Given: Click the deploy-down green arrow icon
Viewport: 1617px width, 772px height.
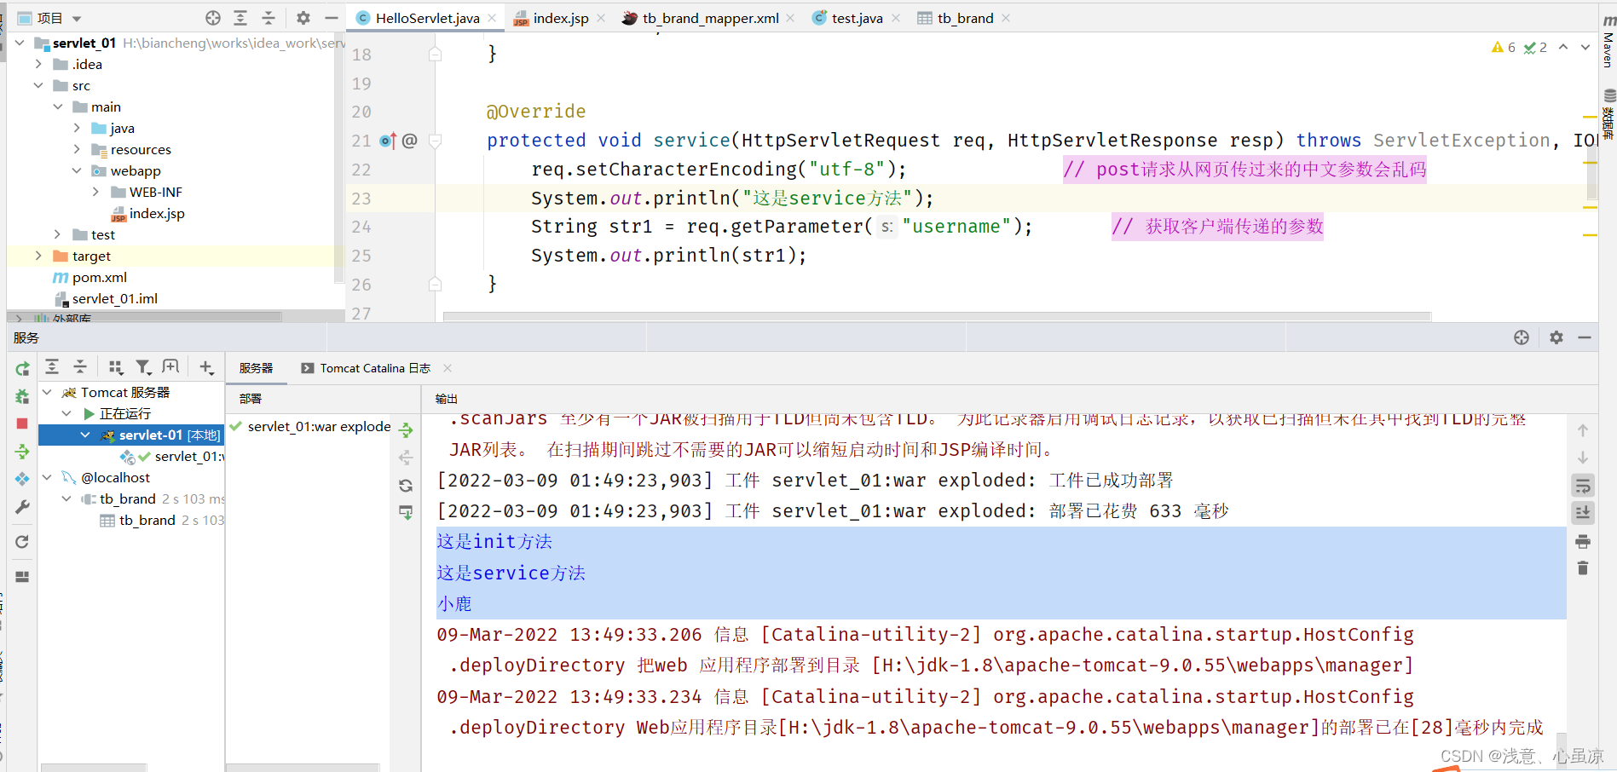Looking at the screenshot, I should 406,513.
